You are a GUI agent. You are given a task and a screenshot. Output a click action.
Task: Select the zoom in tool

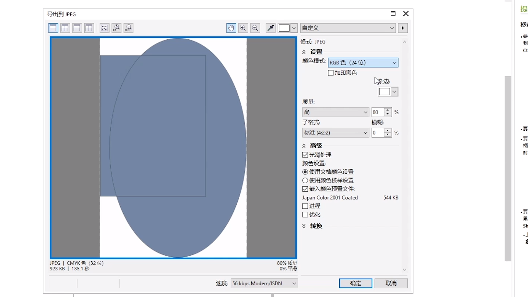click(x=243, y=28)
